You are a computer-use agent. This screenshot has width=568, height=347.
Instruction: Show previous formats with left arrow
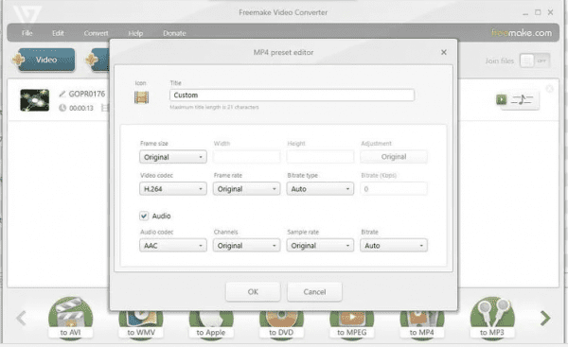21,318
